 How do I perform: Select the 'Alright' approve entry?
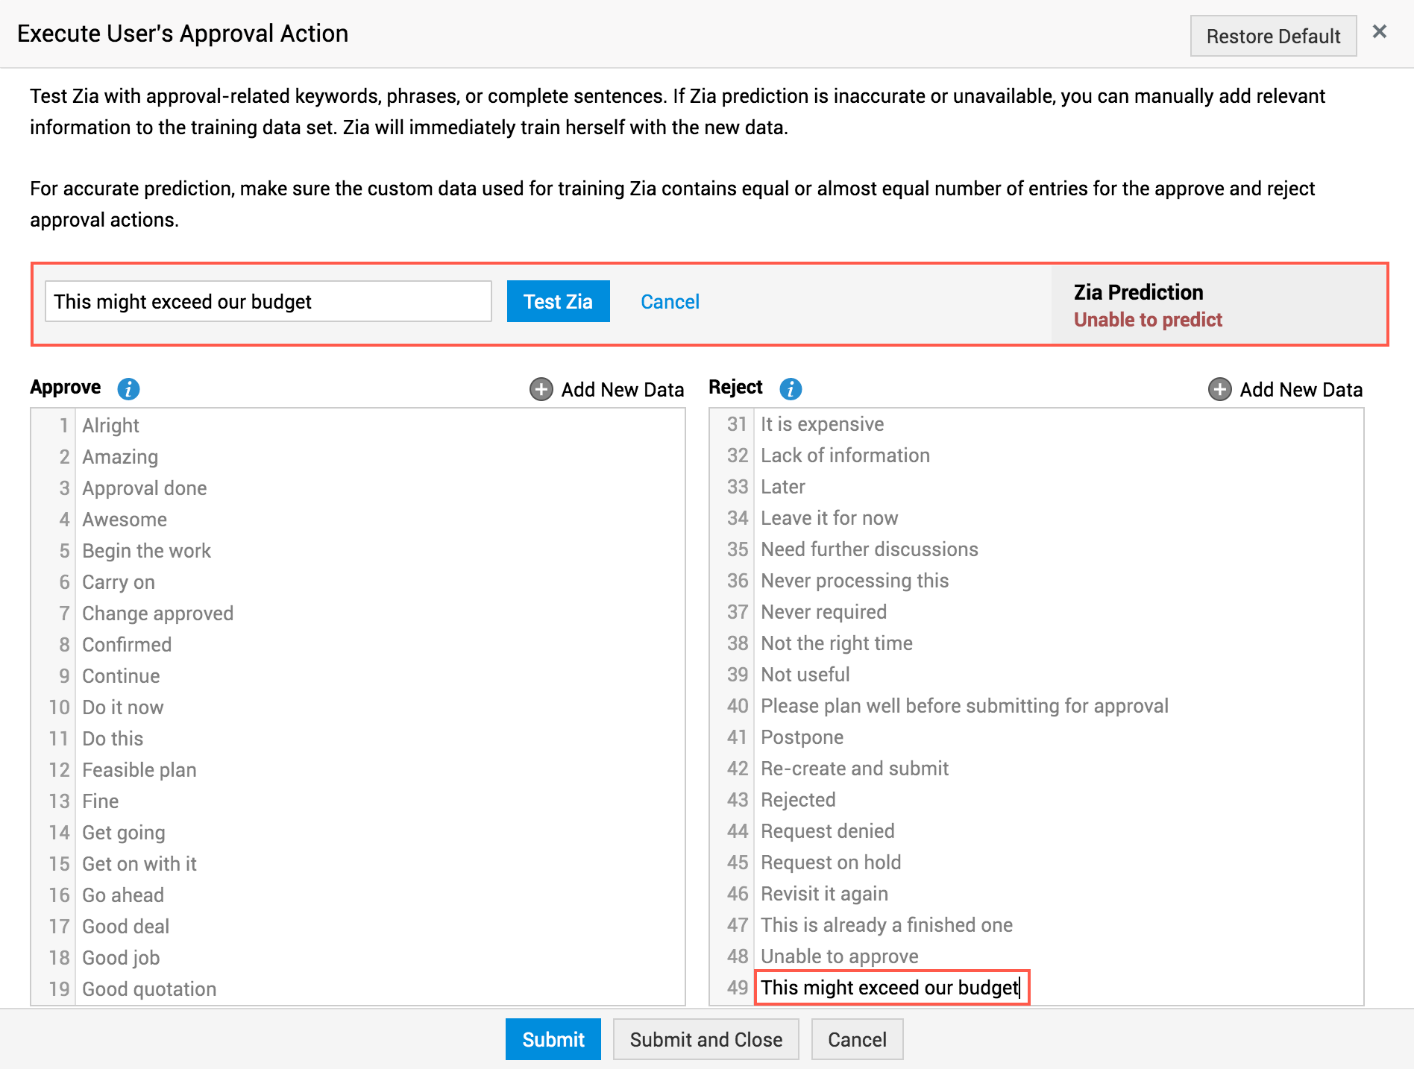tap(111, 426)
